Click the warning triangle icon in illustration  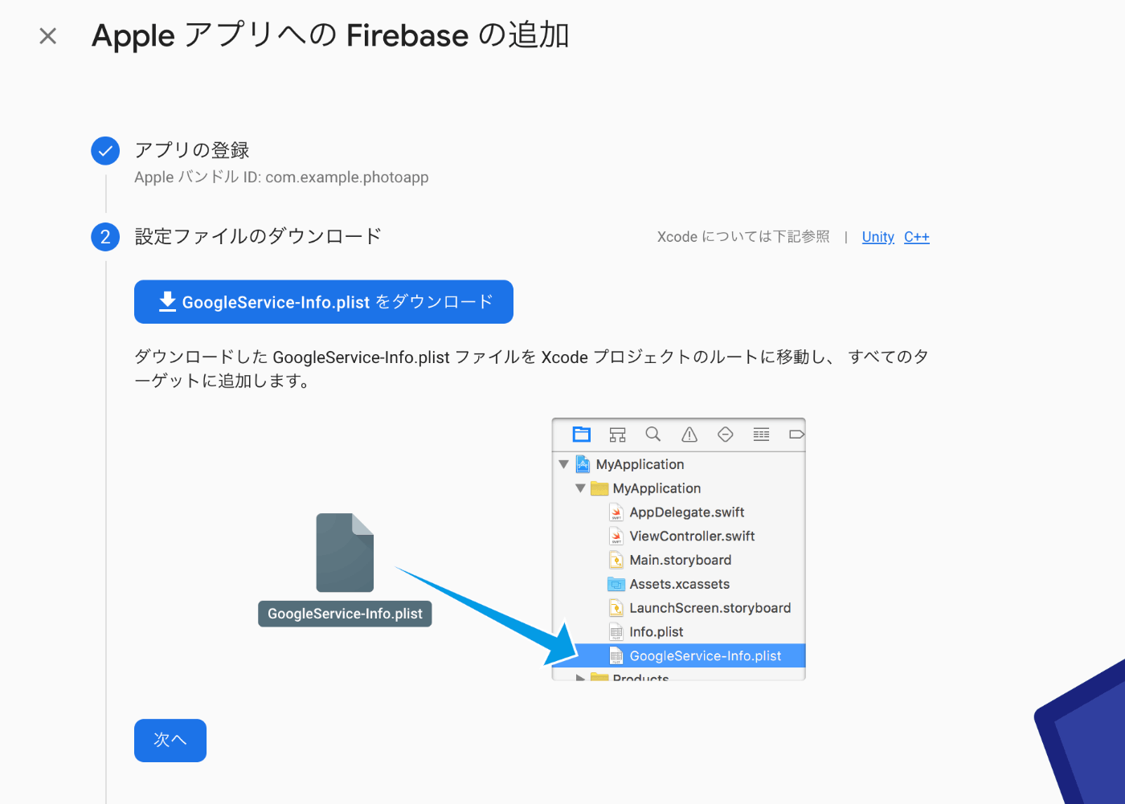coord(689,435)
